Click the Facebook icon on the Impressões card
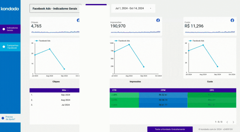Screen dimensions: 240x132 pyautogui.click(x=158, y=20)
